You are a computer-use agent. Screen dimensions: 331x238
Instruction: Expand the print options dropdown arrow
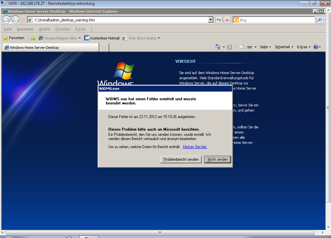255,47
